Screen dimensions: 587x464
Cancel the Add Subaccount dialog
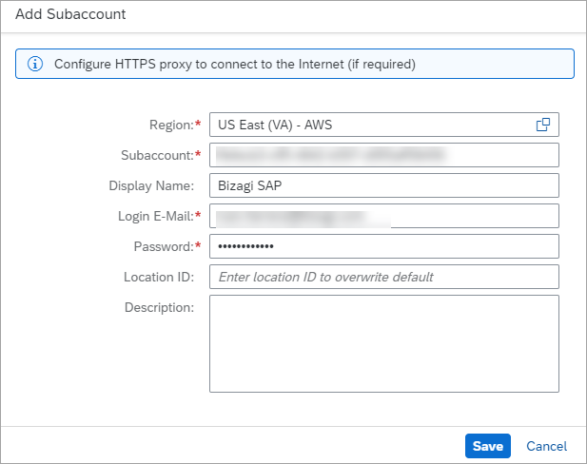pos(547,446)
